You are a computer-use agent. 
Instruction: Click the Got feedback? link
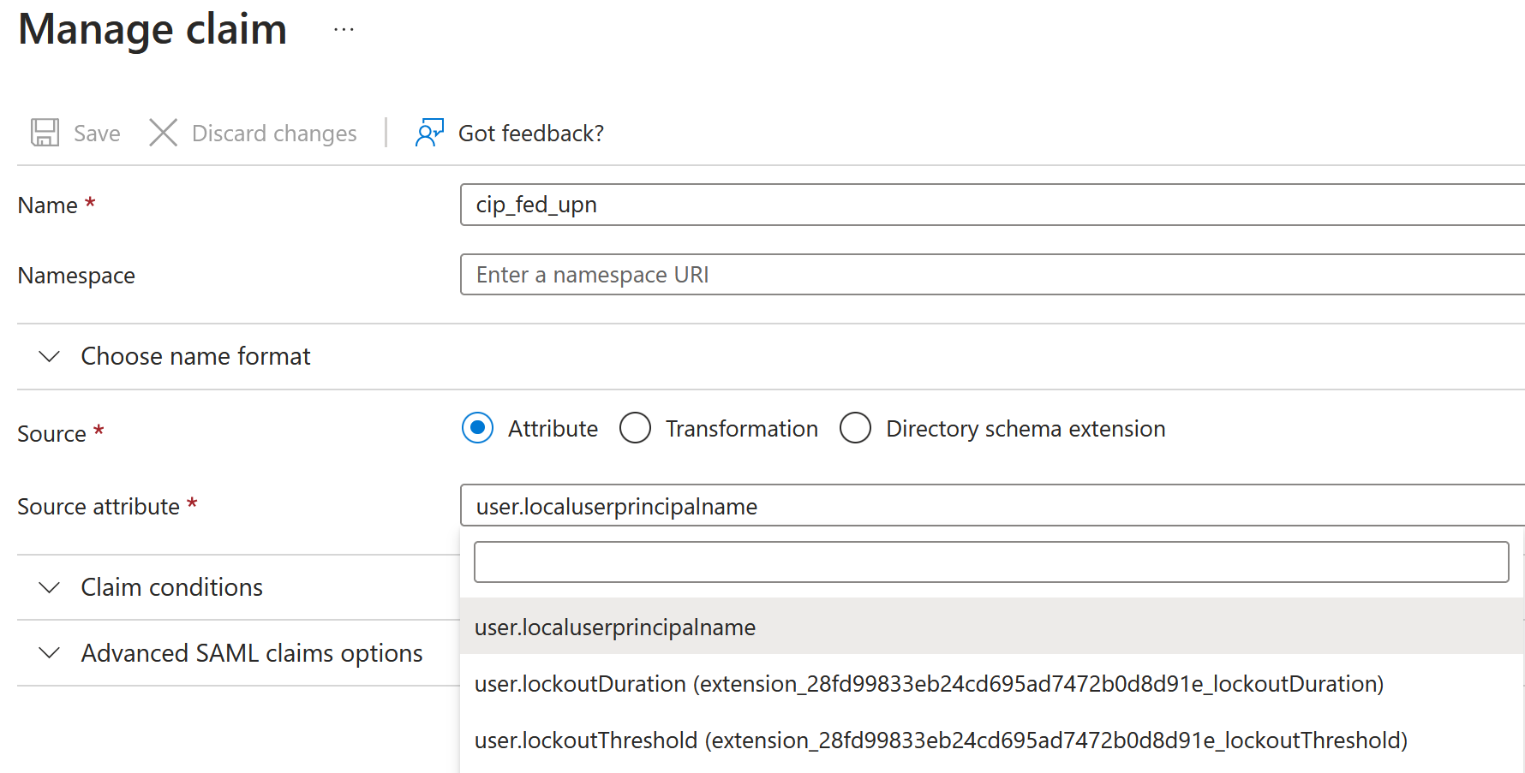(530, 134)
